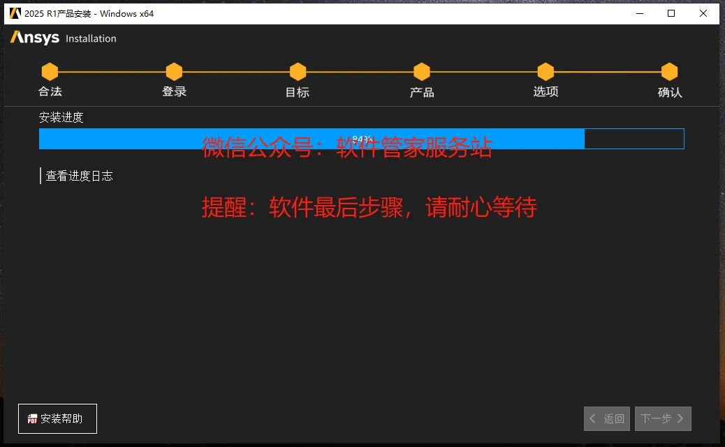
Task: Click the Ansys title bar app icon
Action: [15, 13]
